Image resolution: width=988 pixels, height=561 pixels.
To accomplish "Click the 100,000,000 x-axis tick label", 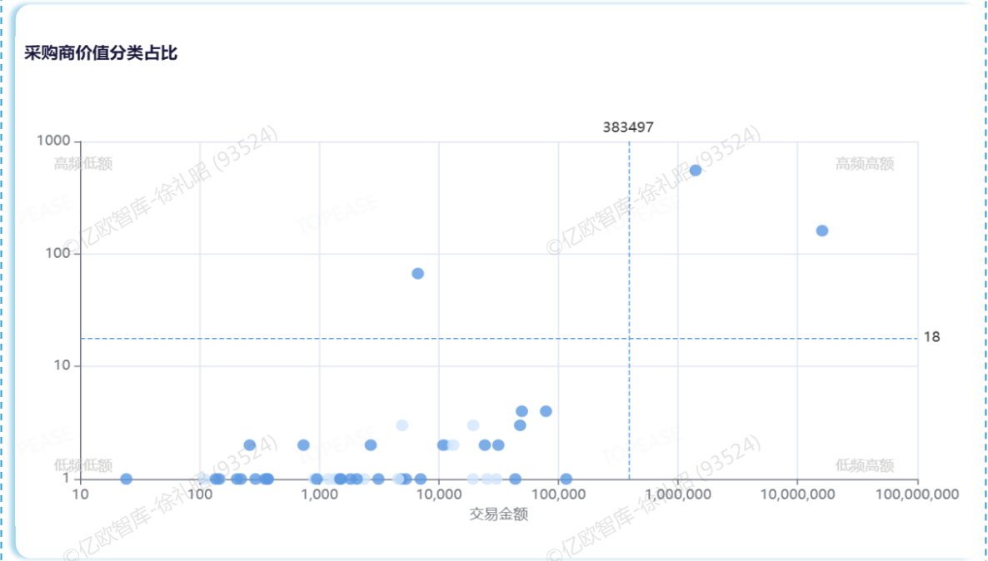I will [917, 494].
